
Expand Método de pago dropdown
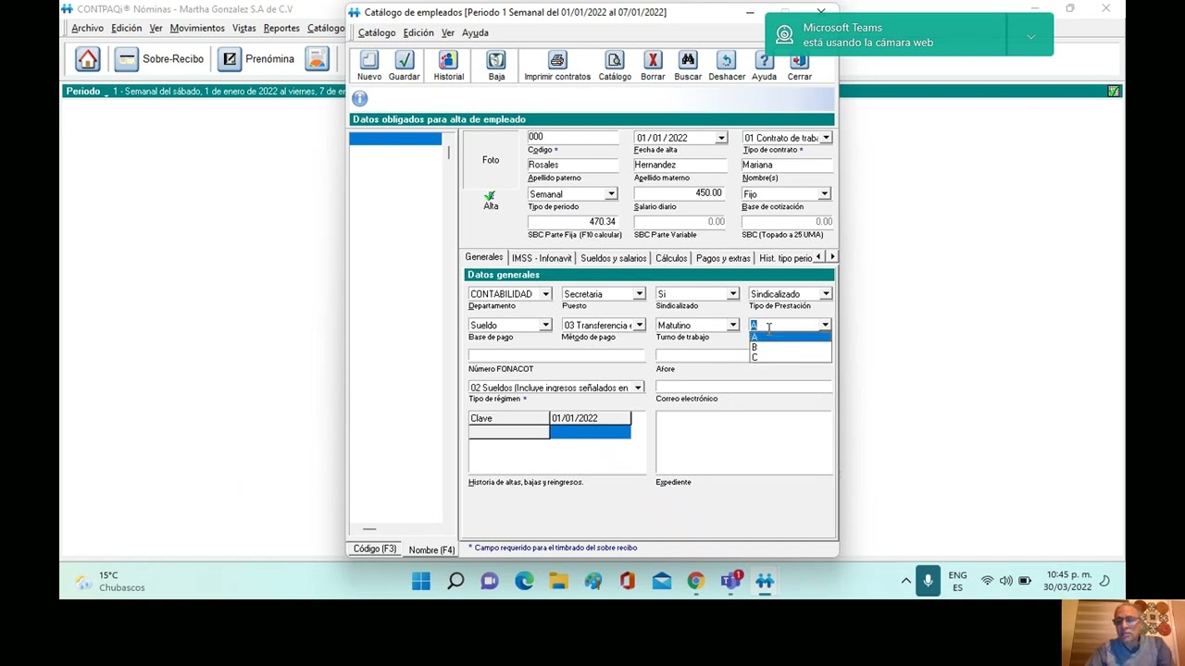pos(639,326)
